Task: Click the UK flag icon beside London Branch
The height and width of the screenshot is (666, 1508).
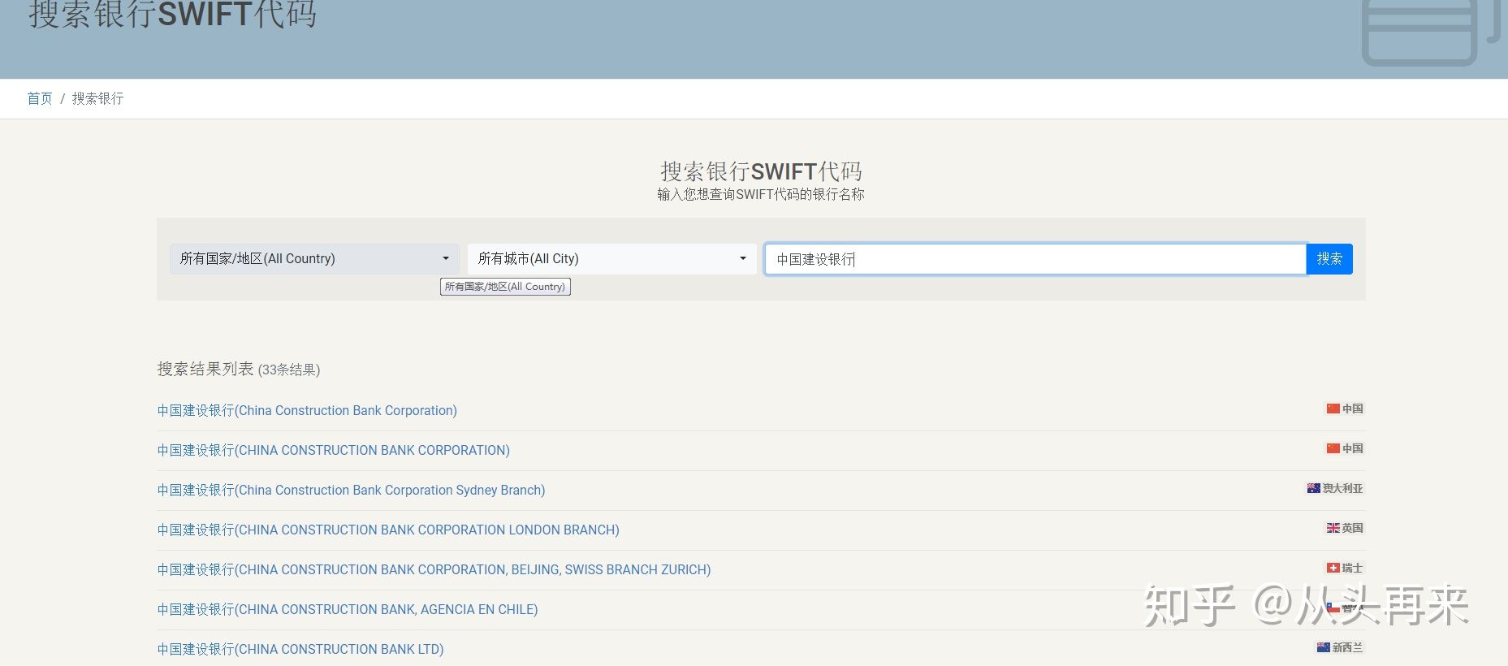Action: click(x=1333, y=528)
